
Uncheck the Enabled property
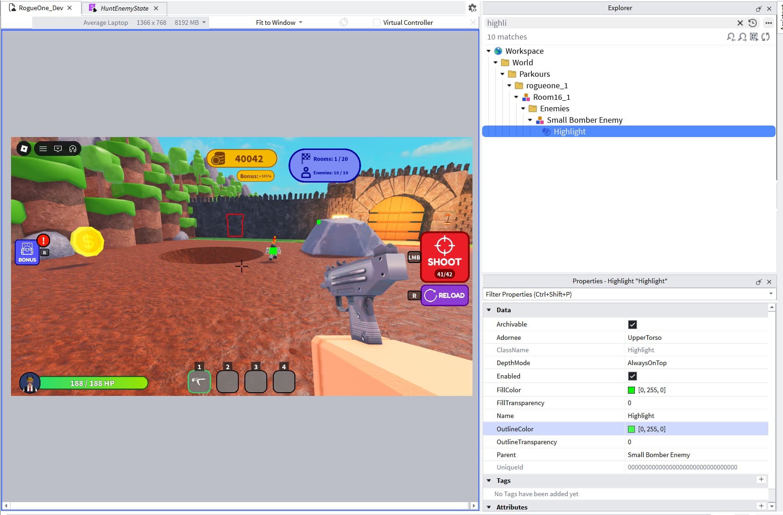pos(633,376)
